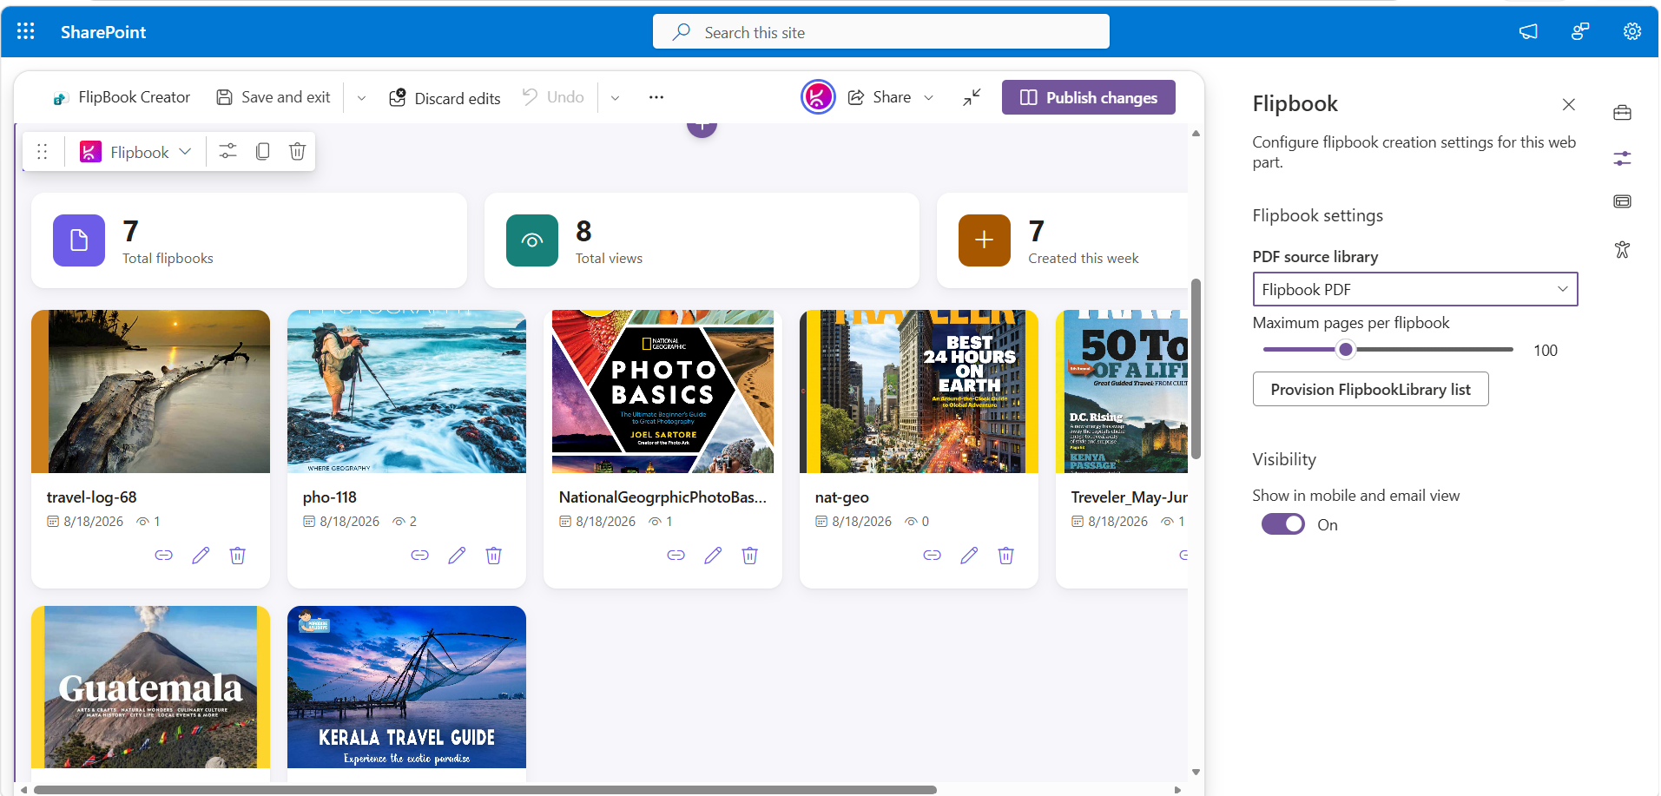
Task: Expand the Save and exit options chevron
Action: tap(361, 98)
